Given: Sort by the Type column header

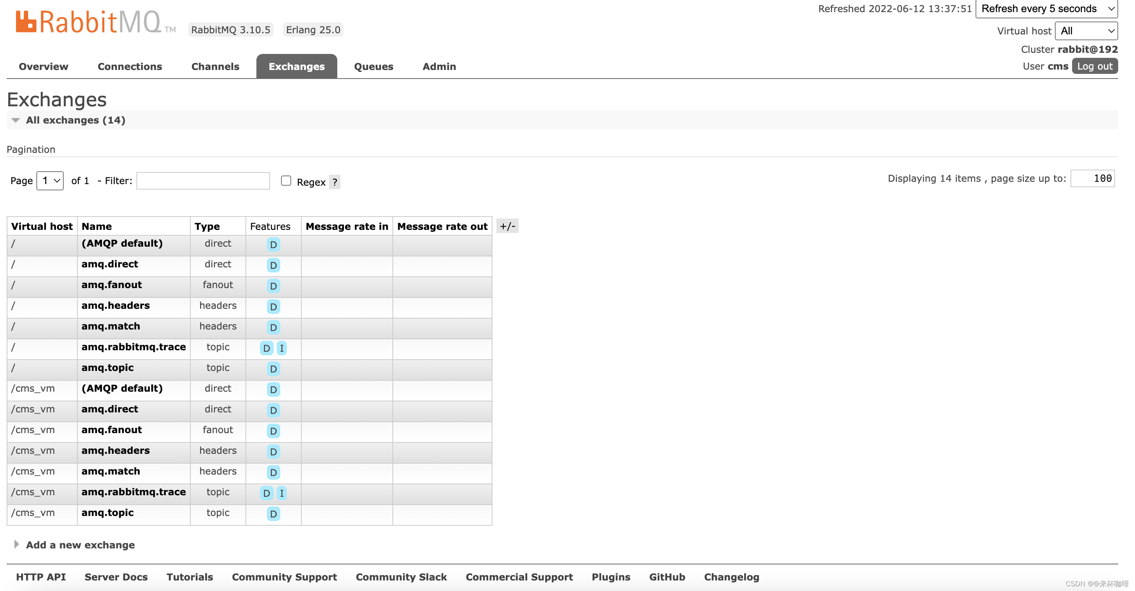Looking at the screenshot, I should (x=207, y=227).
